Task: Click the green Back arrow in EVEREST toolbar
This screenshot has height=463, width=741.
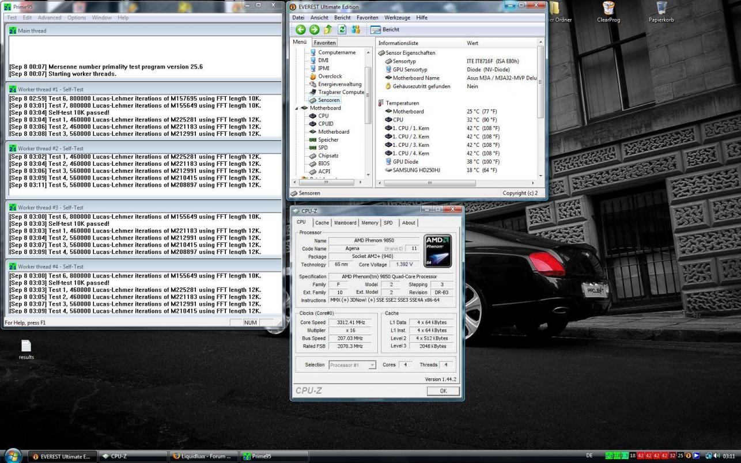Action: 300,29
